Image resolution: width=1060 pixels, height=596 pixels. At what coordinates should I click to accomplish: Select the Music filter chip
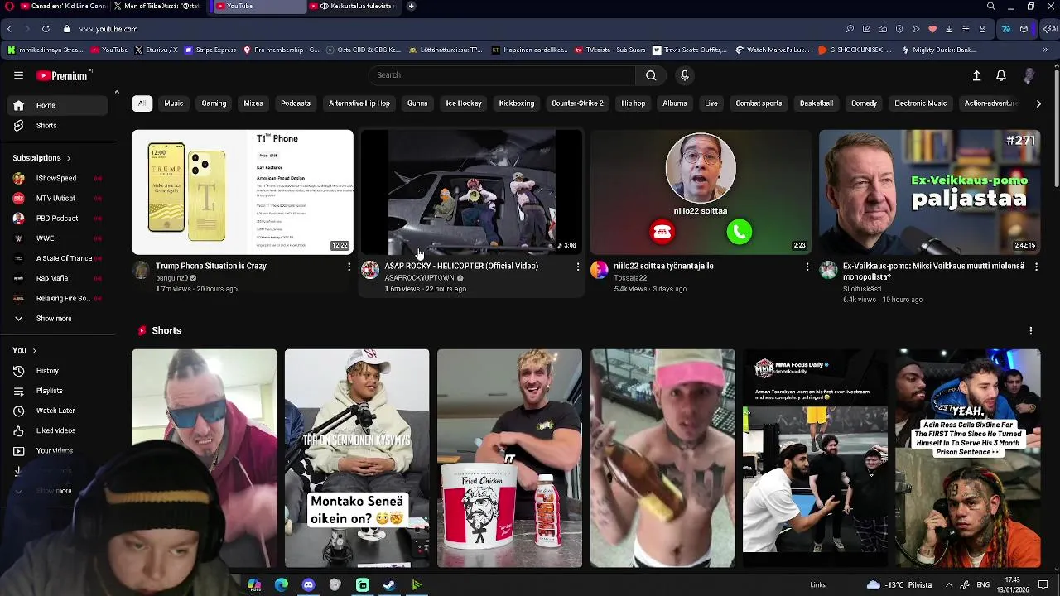pyautogui.click(x=173, y=103)
